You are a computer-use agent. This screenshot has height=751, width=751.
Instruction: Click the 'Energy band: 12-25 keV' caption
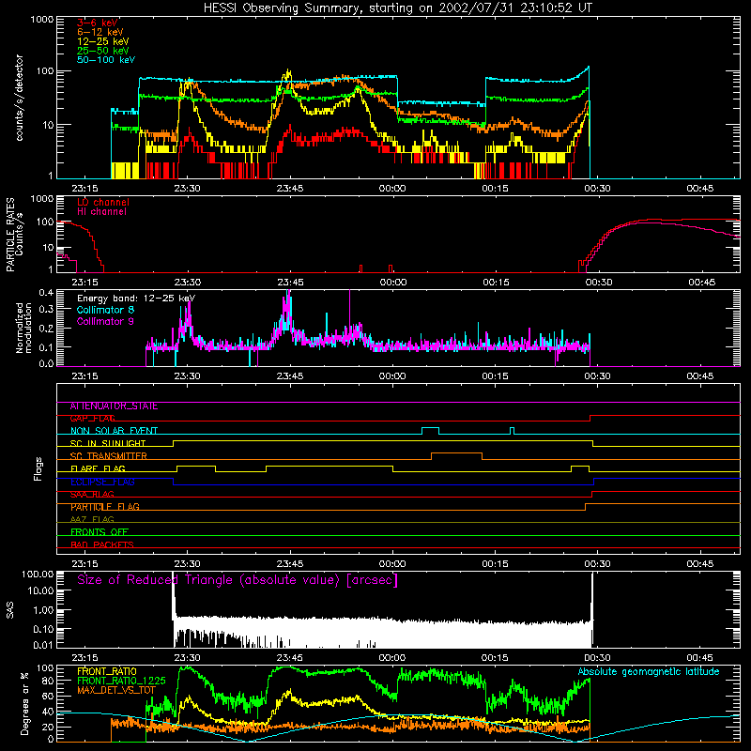pyautogui.click(x=136, y=299)
